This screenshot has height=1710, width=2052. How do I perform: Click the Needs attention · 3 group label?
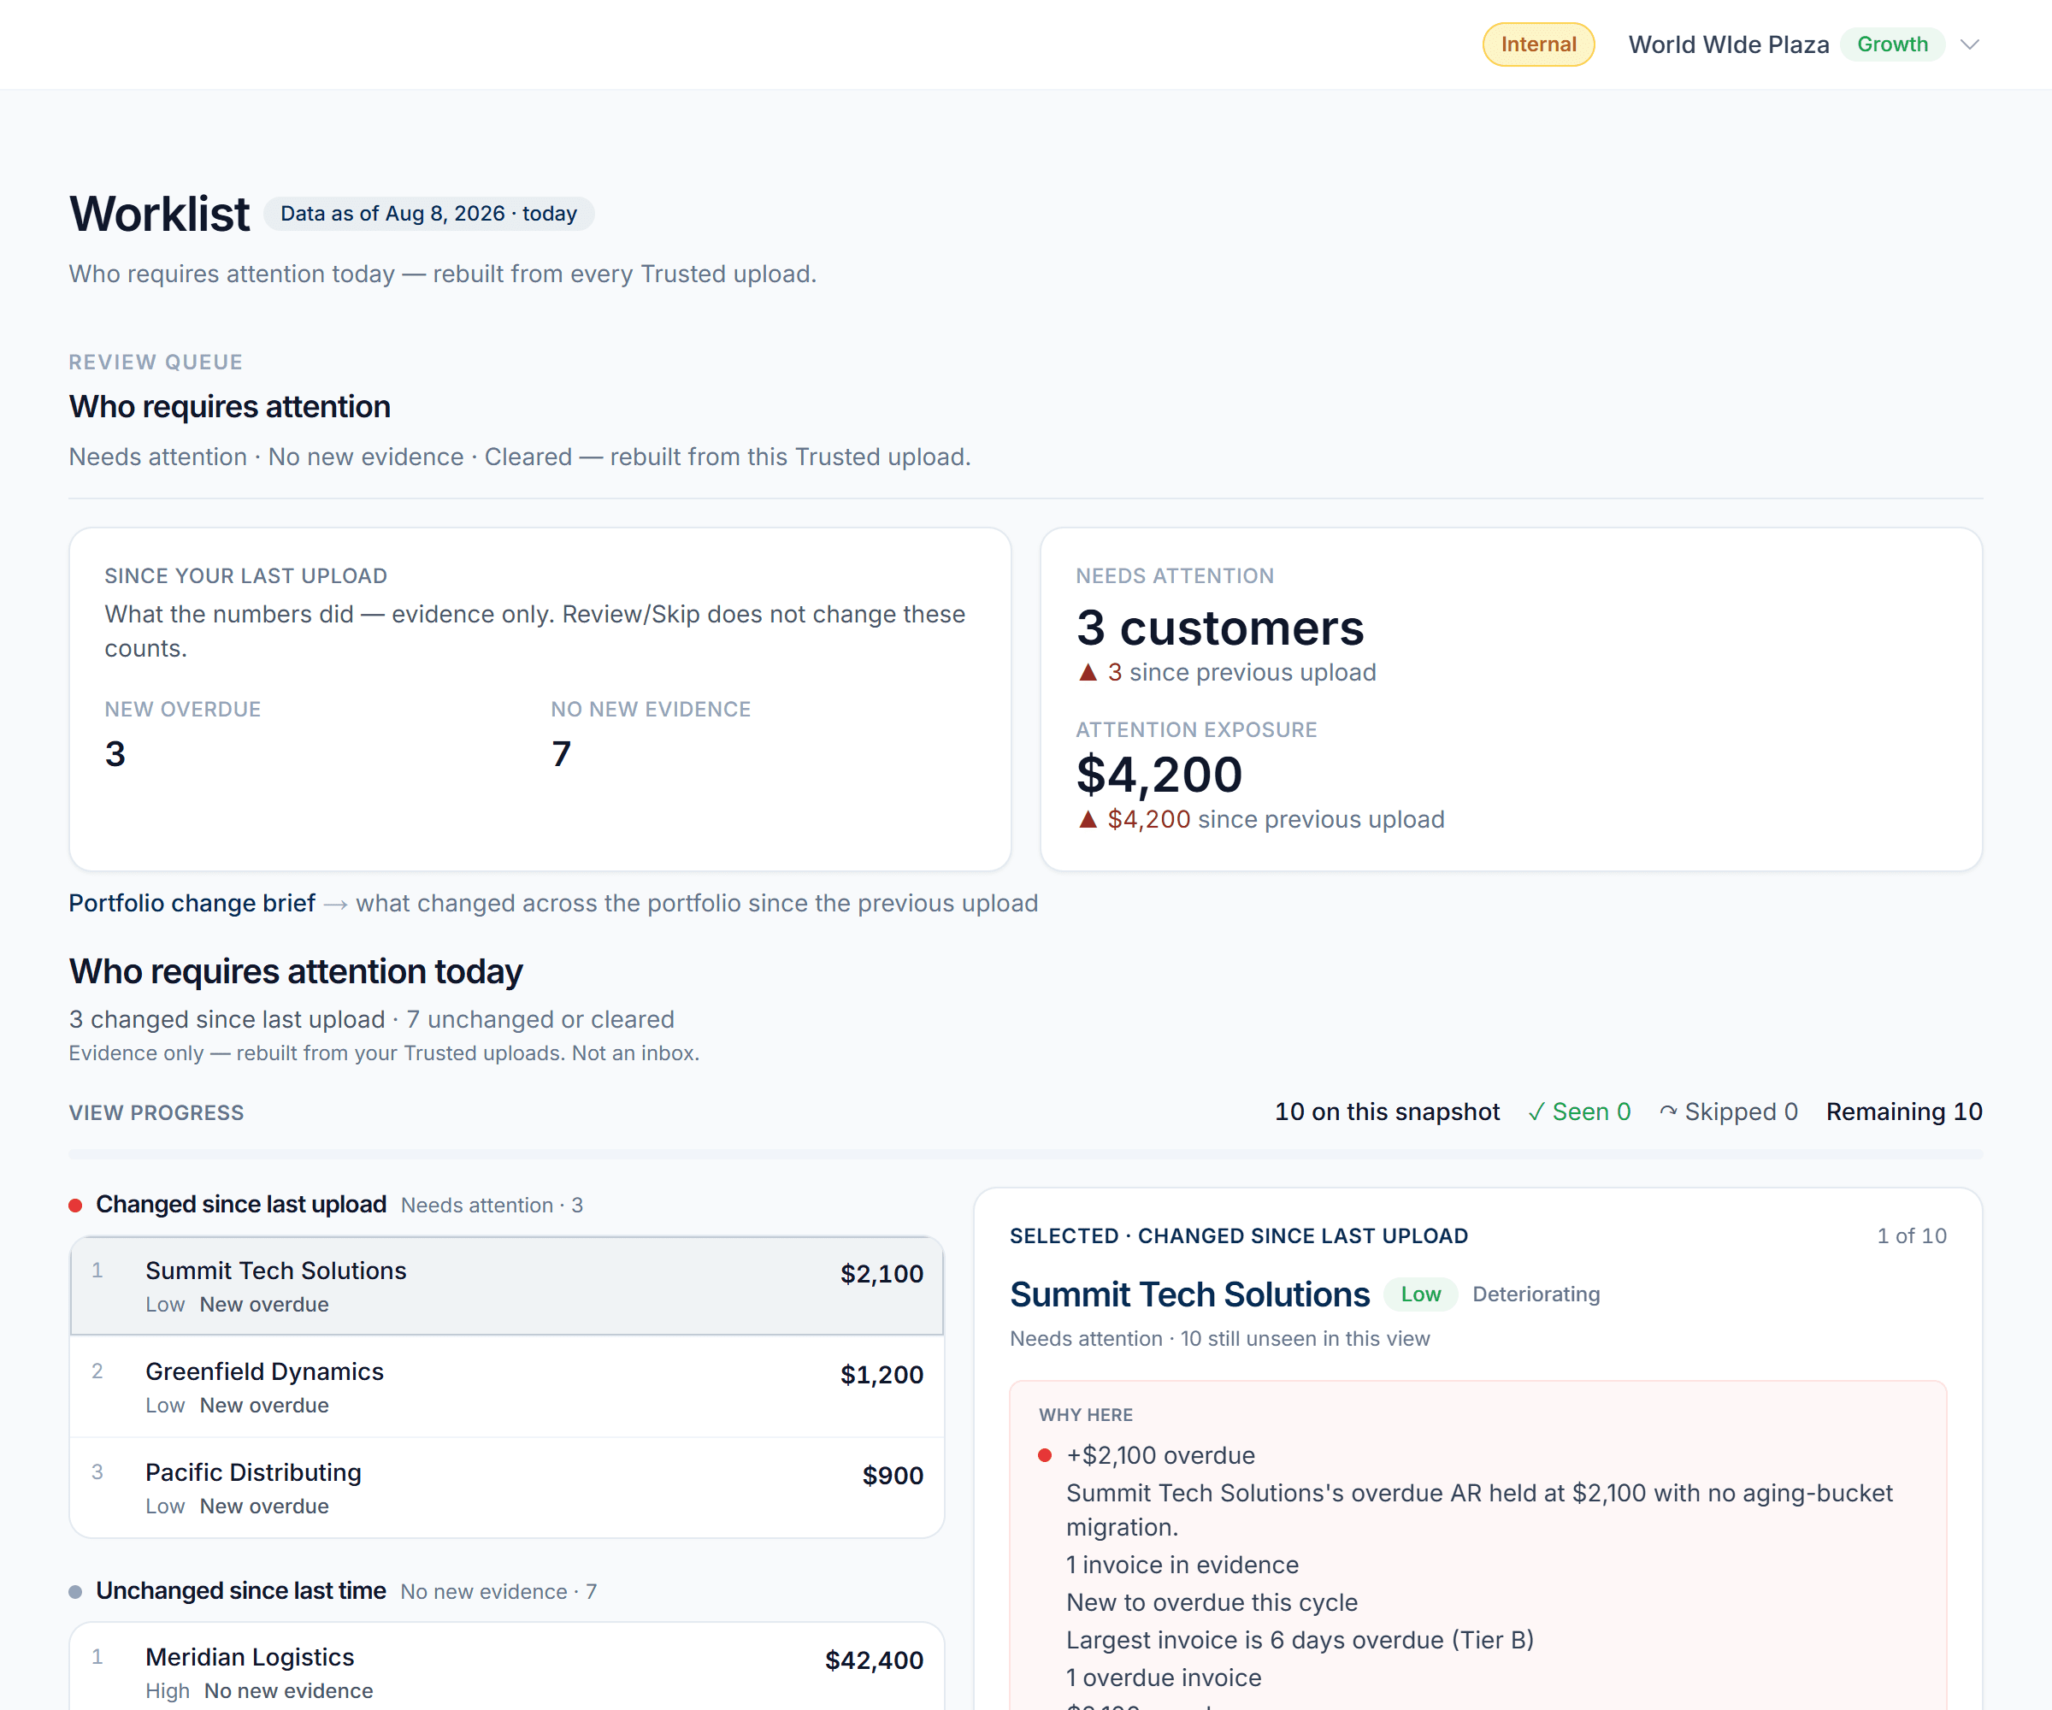[492, 1205]
